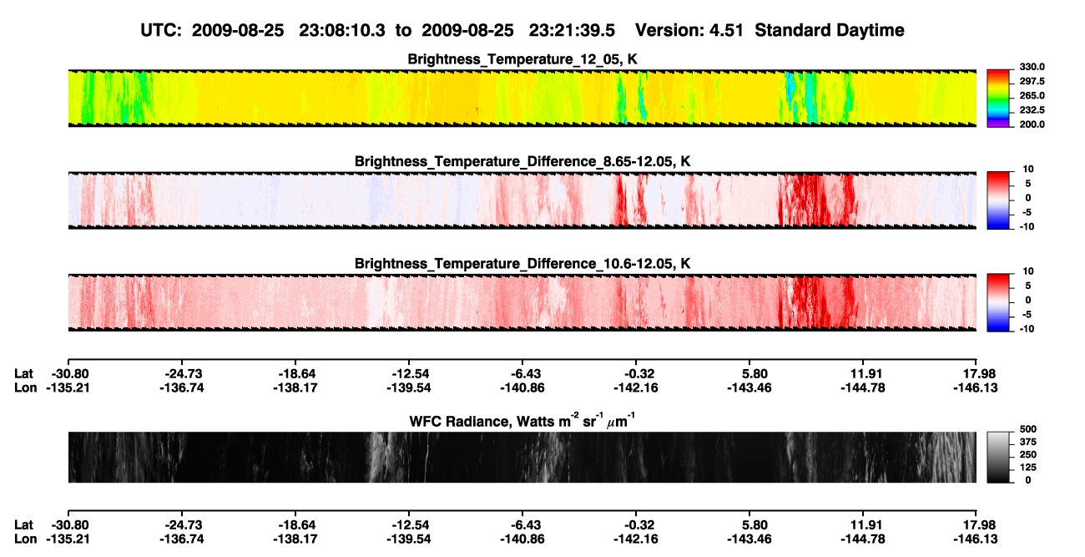Click the UTC: label in header
This screenshot has height=557, width=1085.
[x=163, y=30]
